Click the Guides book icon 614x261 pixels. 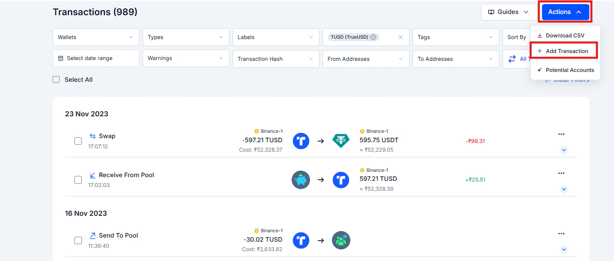coord(491,12)
